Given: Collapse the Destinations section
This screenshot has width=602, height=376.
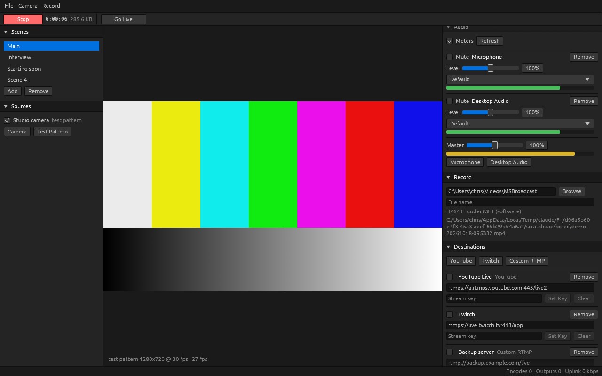Looking at the screenshot, I should tap(448, 247).
